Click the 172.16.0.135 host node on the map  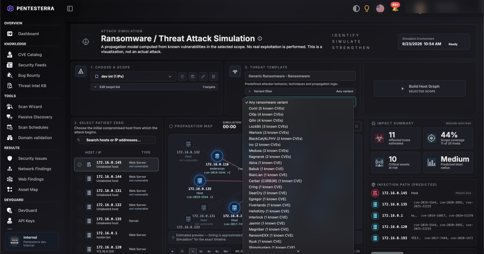point(199,180)
